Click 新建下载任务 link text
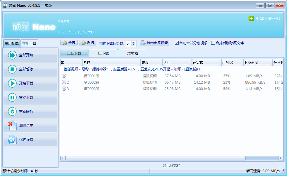Screen dimensions: 287x176 (268, 18)
